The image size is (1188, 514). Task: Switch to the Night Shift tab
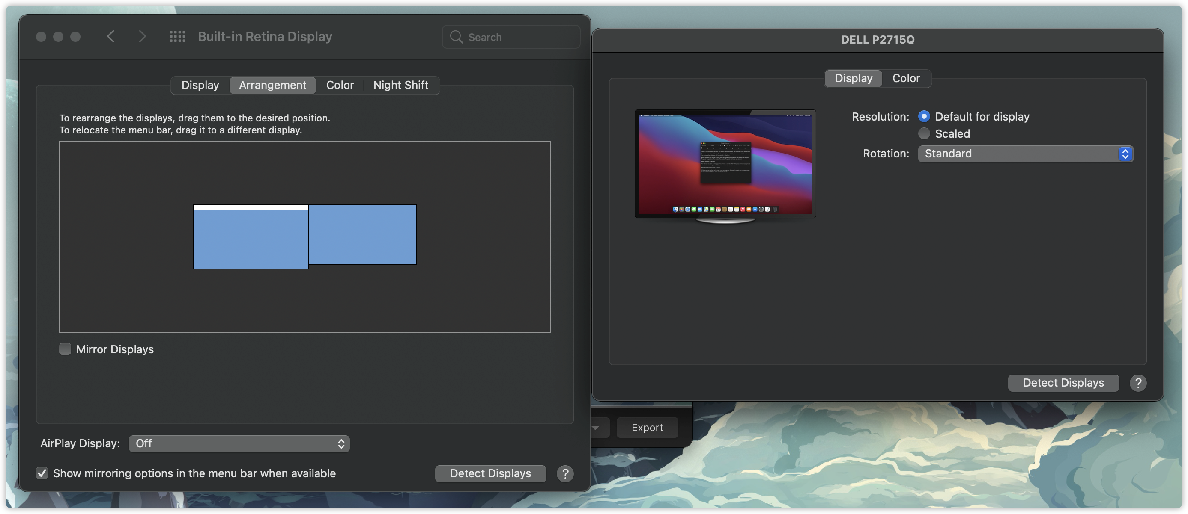point(400,85)
